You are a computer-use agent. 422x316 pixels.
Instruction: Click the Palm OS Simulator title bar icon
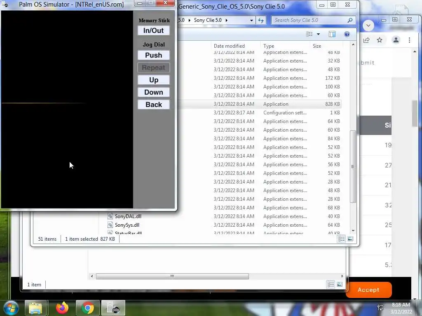tap(5, 4)
